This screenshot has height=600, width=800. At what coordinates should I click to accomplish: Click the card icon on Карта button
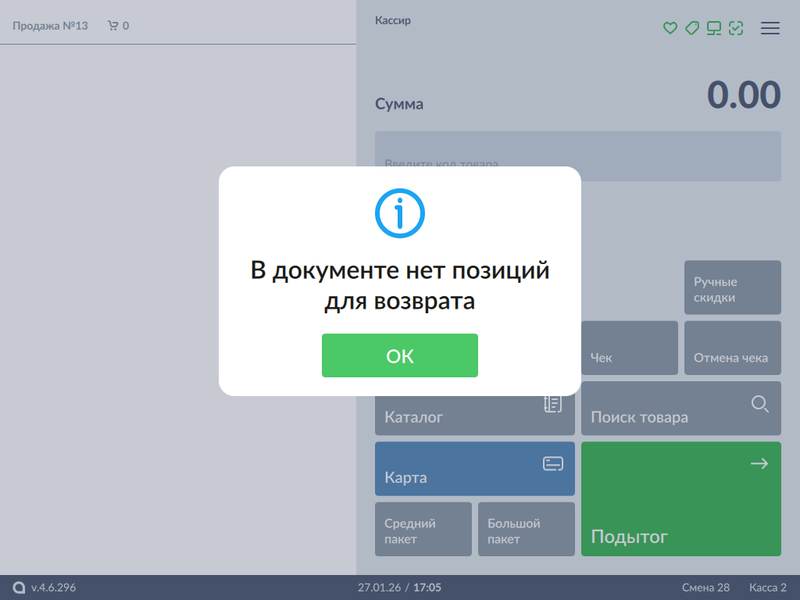point(552,464)
